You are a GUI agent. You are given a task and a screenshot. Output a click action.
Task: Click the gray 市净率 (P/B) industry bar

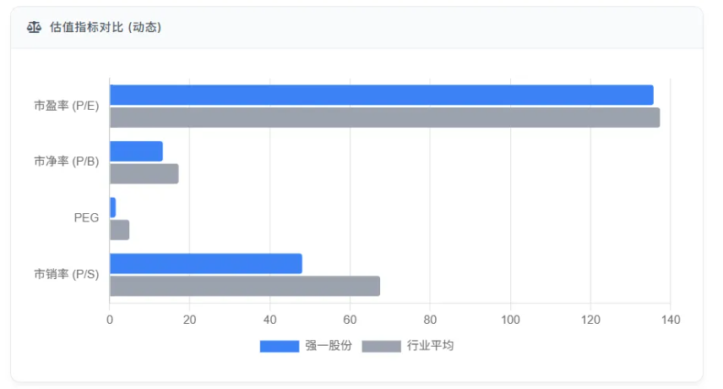coord(144,174)
